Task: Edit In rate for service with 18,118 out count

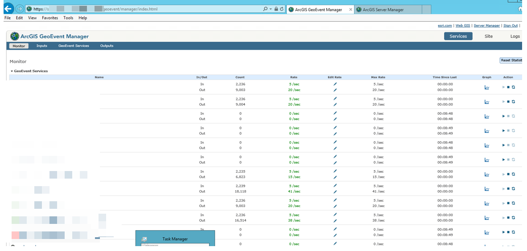Action: pyautogui.click(x=335, y=186)
